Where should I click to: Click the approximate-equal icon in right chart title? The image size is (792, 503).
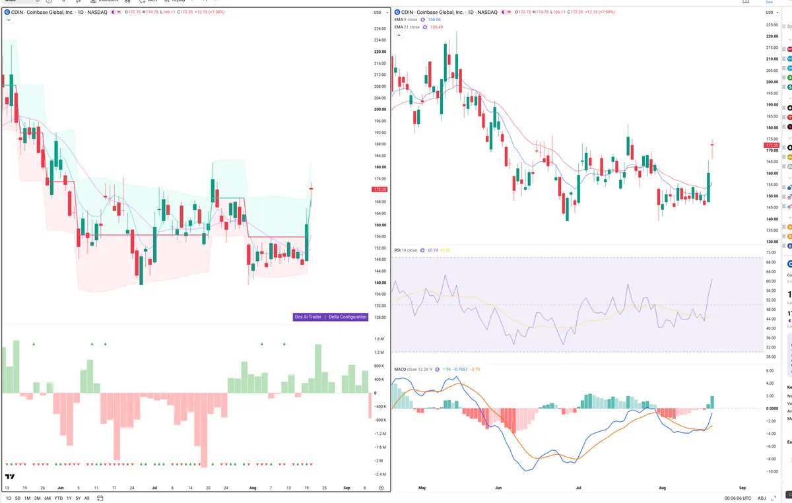tap(509, 12)
